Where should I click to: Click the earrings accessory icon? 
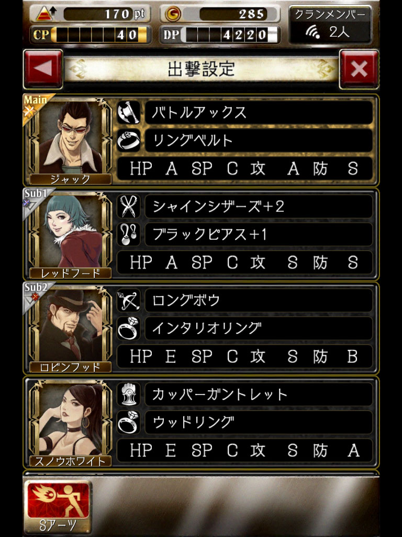click(129, 234)
